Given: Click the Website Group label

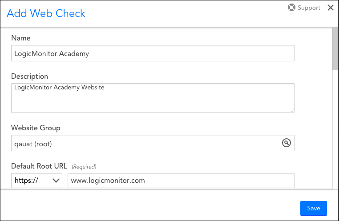Looking at the screenshot, I should 36,128.
